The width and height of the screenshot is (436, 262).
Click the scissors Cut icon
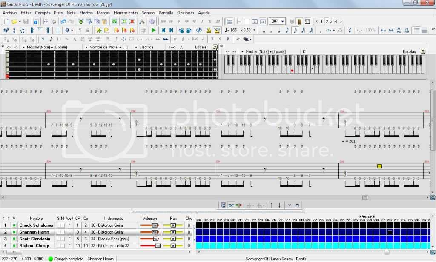(142, 21)
